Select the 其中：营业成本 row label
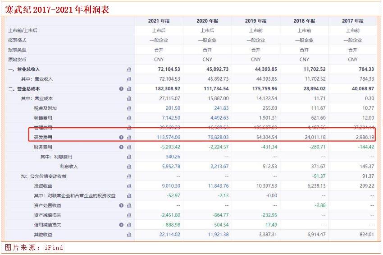Image resolution: width=383 pixels, height=255 pixels. 37,98
